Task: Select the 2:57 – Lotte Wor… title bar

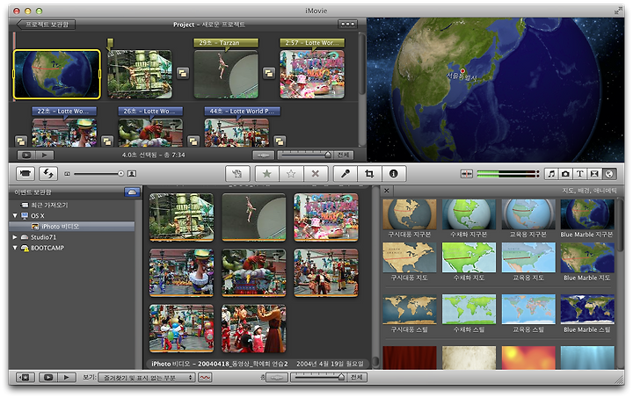Action: click(x=312, y=43)
